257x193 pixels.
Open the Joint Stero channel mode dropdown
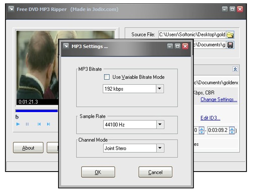pos(160,148)
